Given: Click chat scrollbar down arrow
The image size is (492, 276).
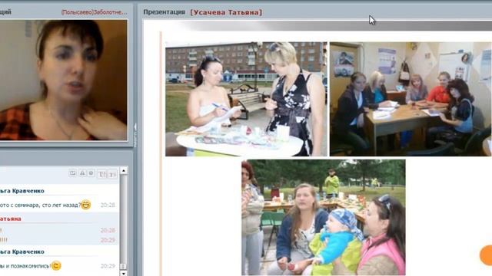Looking at the screenshot, I should click(124, 273).
